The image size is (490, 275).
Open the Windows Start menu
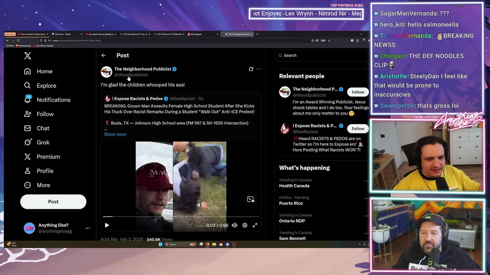click(160, 244)
